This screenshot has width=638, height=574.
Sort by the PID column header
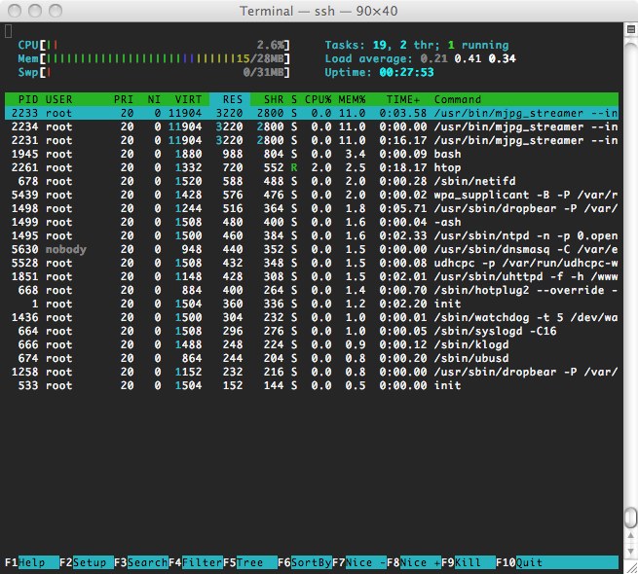tap(28, 99)
